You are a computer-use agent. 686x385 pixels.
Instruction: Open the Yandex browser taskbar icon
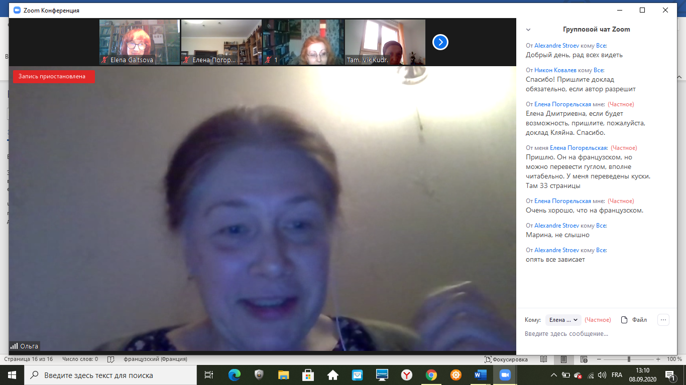[x=407, y=375]
